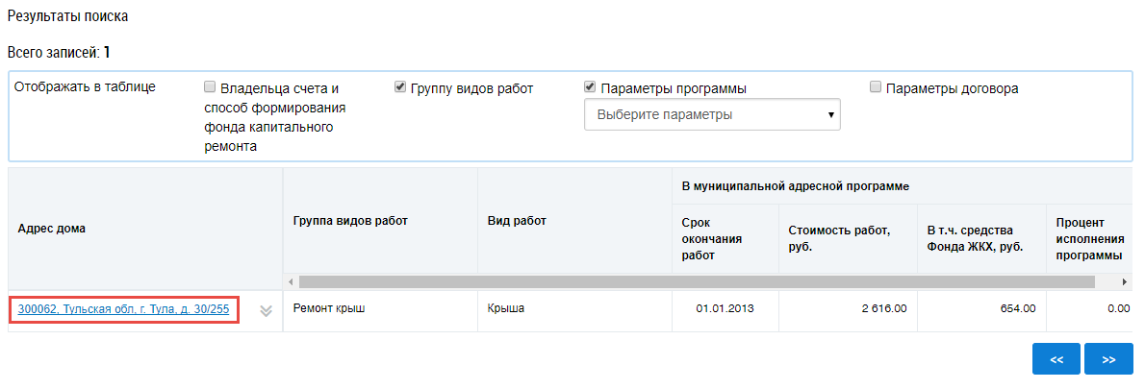The image size is (1145, 389).
Task: Go to previous page with << button
Action: click(1056, 359)
